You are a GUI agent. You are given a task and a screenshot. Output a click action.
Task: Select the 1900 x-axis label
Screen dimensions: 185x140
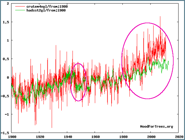tap(12, 136)
